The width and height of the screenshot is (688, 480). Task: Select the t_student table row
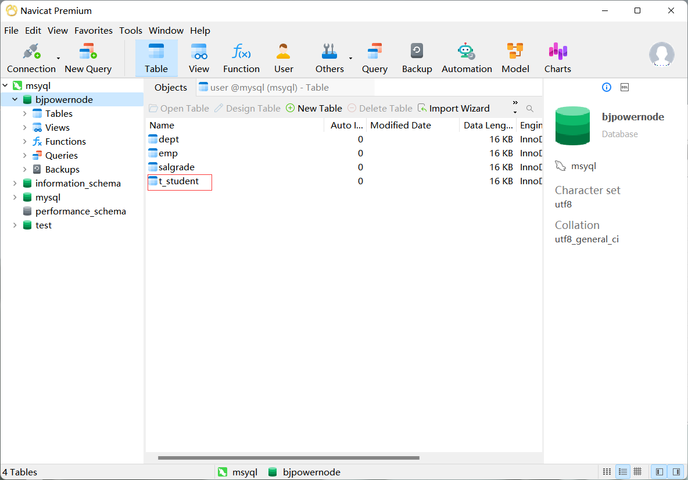178,181
